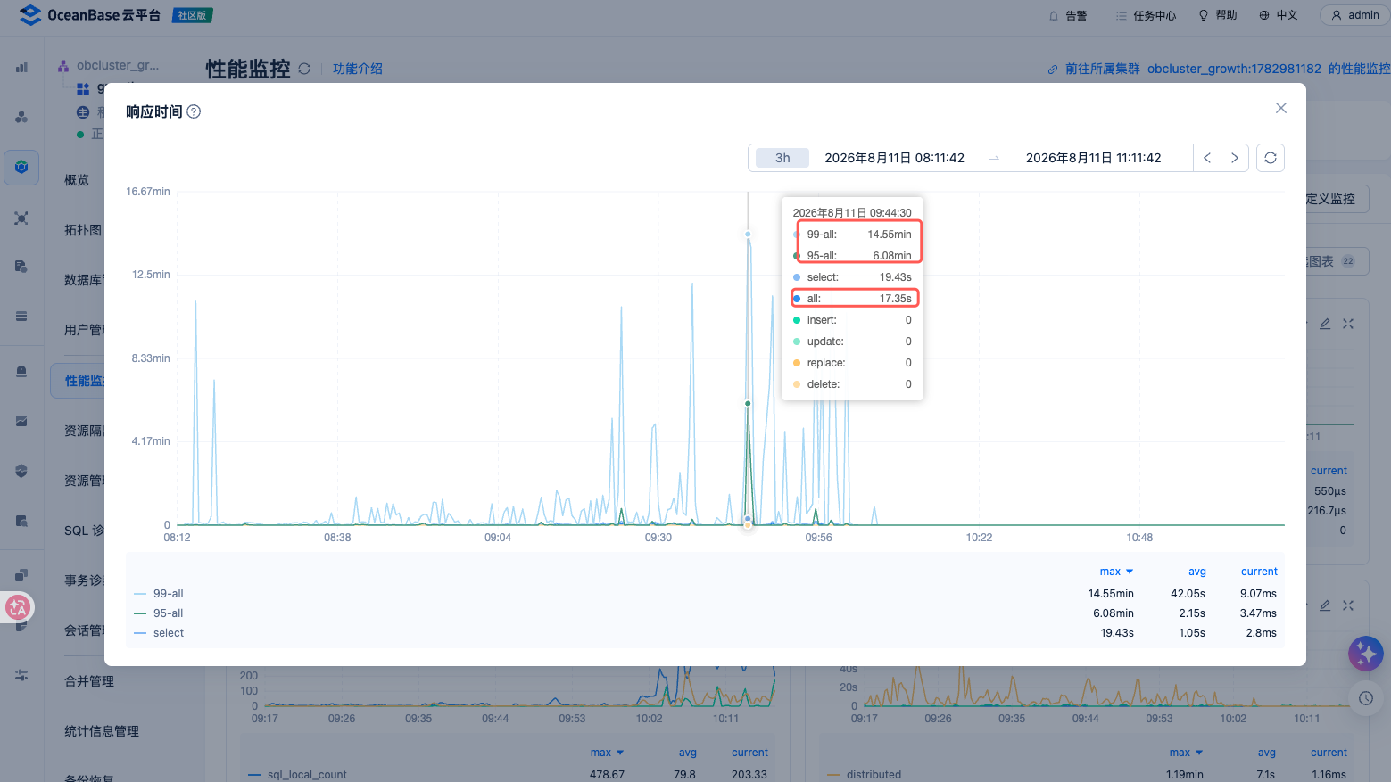The height and width of the screenshot is (782, 1391).
Task: Select 概览 in the tenant menu
Action: click(77, 180)
